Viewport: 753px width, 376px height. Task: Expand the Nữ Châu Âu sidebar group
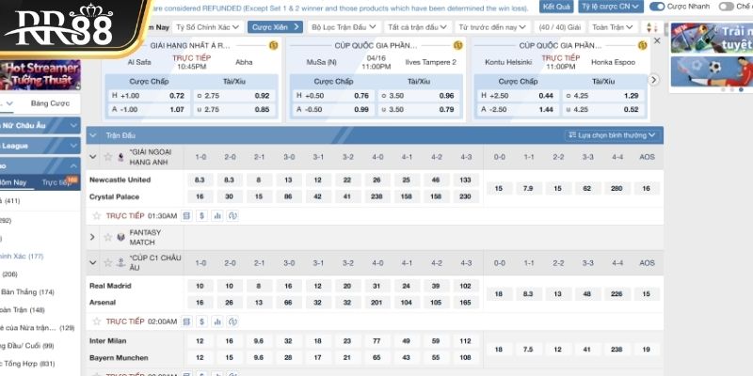(x=40, y=126)
